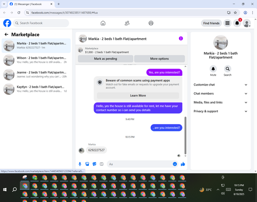257x202 pixels.
Task: Open the weather widget showing 33°C
Action: (x=206, y=190)
